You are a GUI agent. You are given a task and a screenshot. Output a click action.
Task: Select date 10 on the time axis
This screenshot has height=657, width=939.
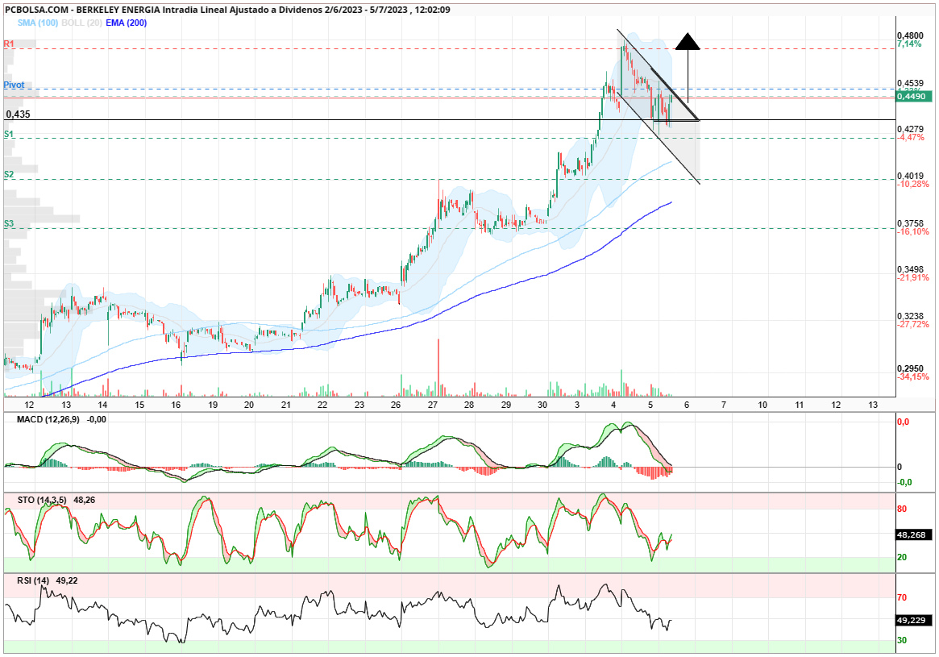[x=762, y=405]
